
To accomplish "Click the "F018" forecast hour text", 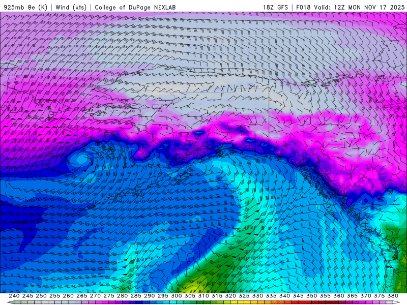I will pos(303,7).
